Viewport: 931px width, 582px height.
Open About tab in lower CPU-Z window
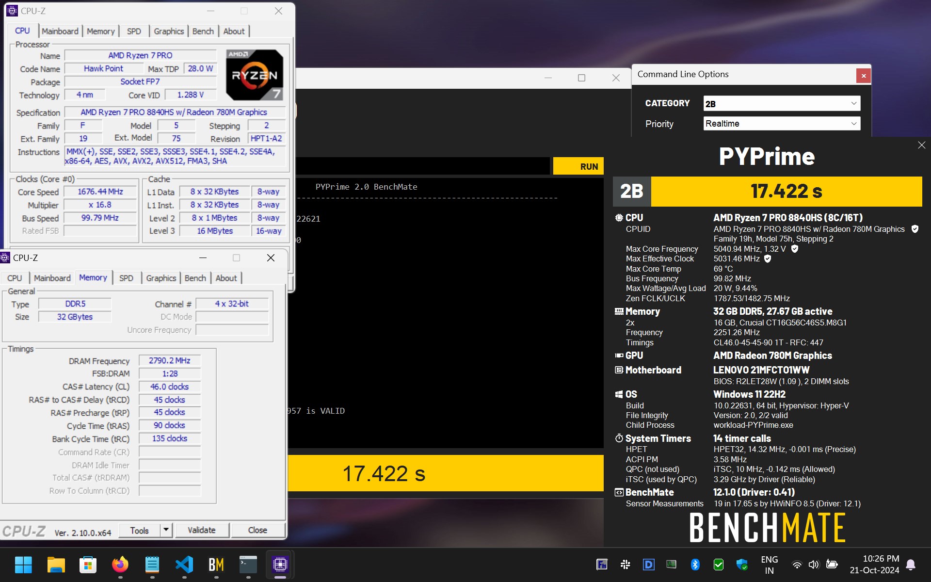click(x=226, y=278)
